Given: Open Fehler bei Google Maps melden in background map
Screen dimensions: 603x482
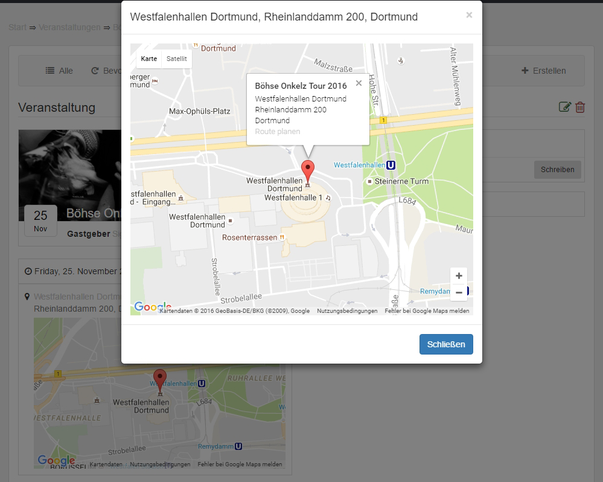Looking at the screenshot, I should (x=240, y=464).
